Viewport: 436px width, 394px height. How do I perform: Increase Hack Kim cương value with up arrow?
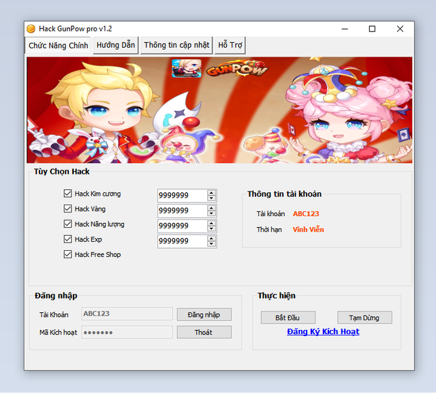click(x=211, y=192)
